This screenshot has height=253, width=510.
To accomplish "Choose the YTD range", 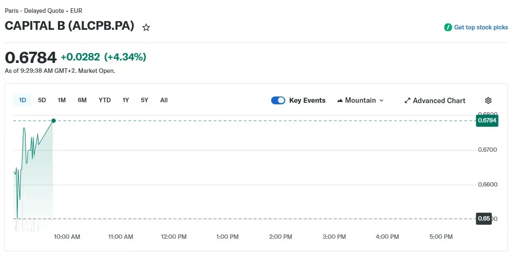I will 105,100.
